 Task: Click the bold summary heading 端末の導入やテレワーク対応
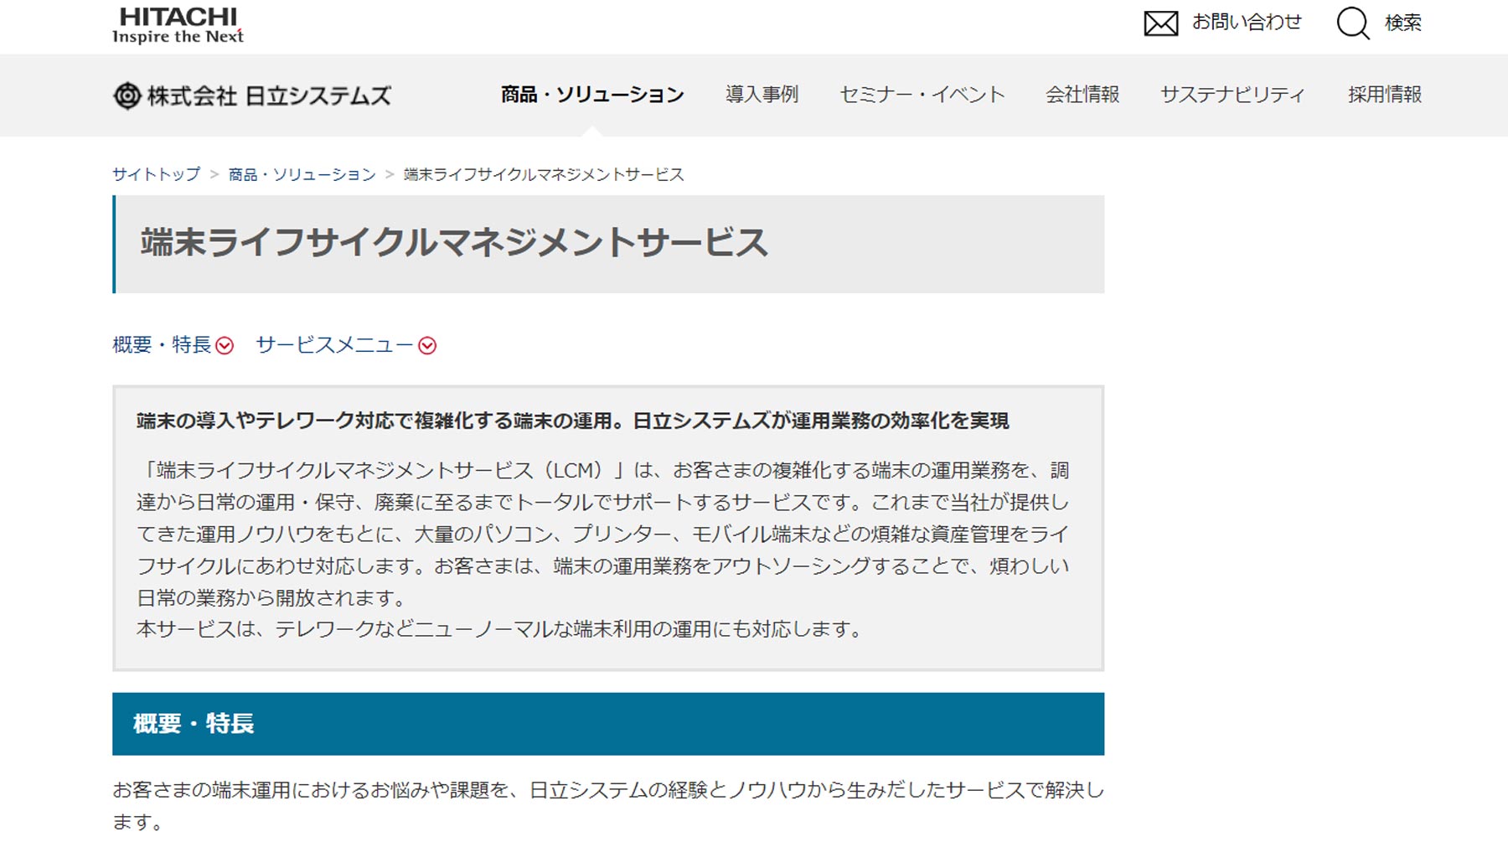pyautogui.click(x=572, y=421)
